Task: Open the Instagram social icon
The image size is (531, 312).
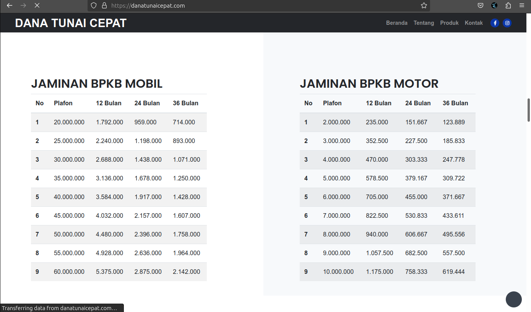Action: pos(507,23)
